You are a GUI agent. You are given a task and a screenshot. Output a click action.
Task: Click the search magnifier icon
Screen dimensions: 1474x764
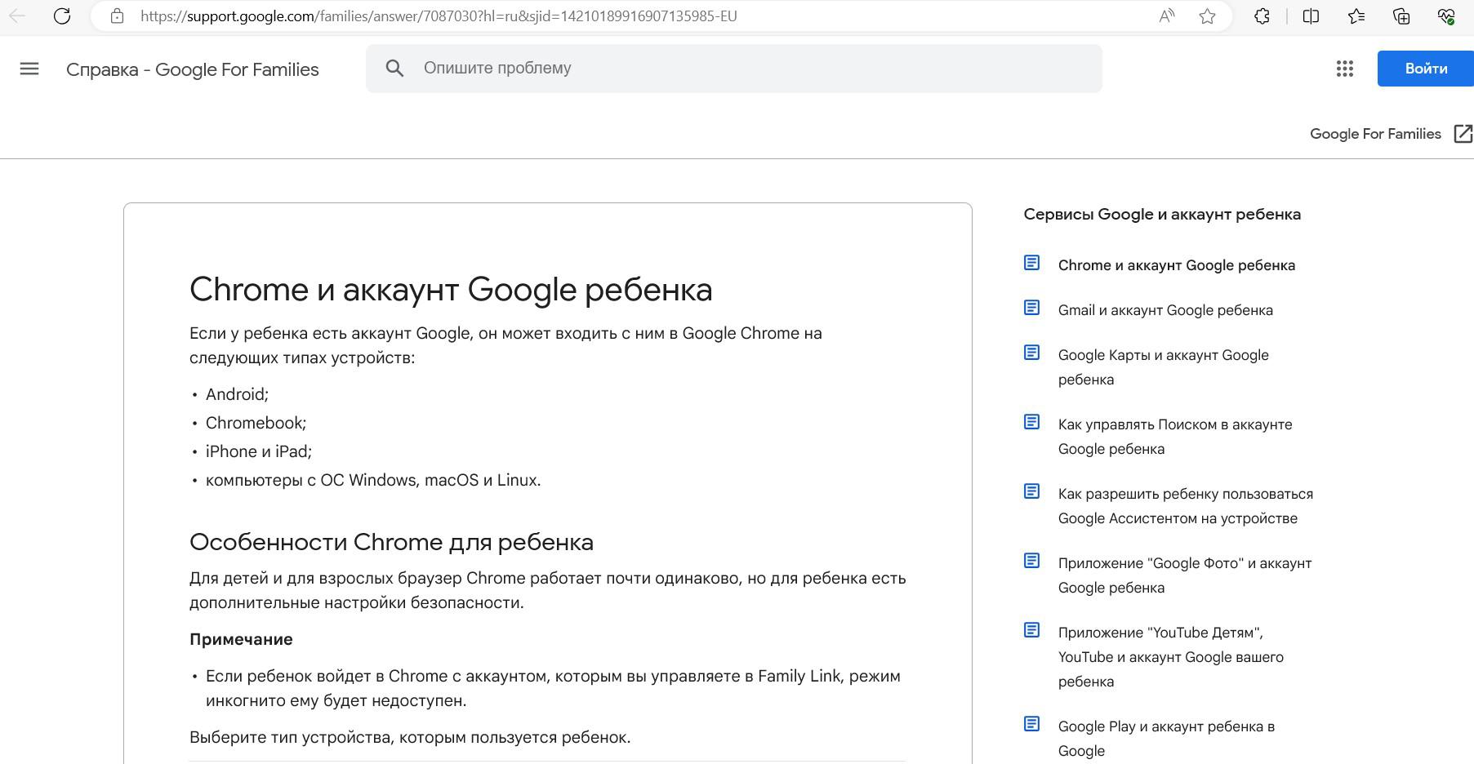tap(394, 69)
